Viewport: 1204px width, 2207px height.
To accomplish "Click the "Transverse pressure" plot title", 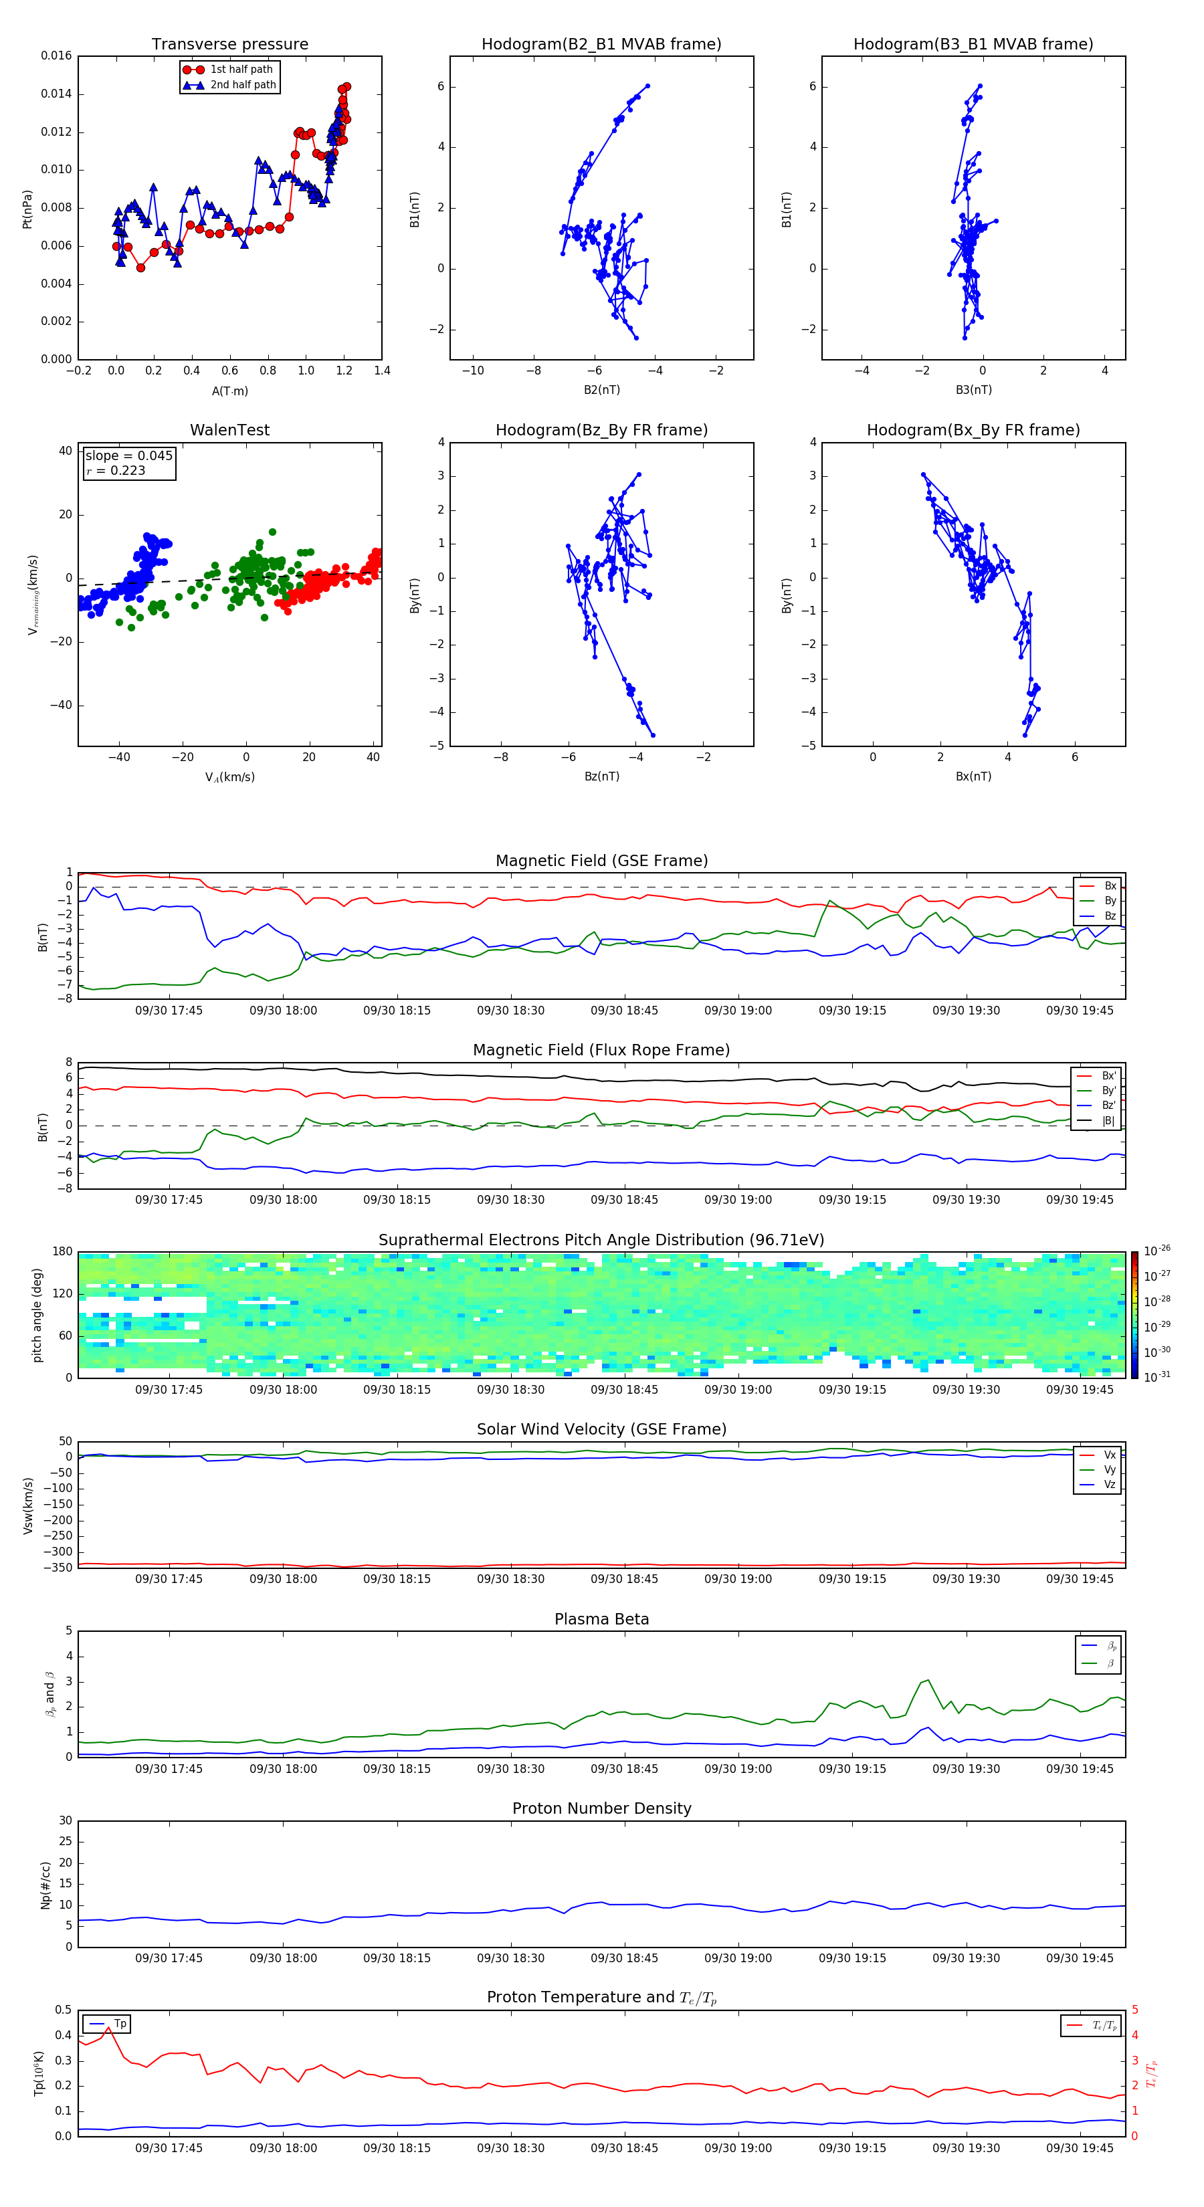I will (229, 43).
